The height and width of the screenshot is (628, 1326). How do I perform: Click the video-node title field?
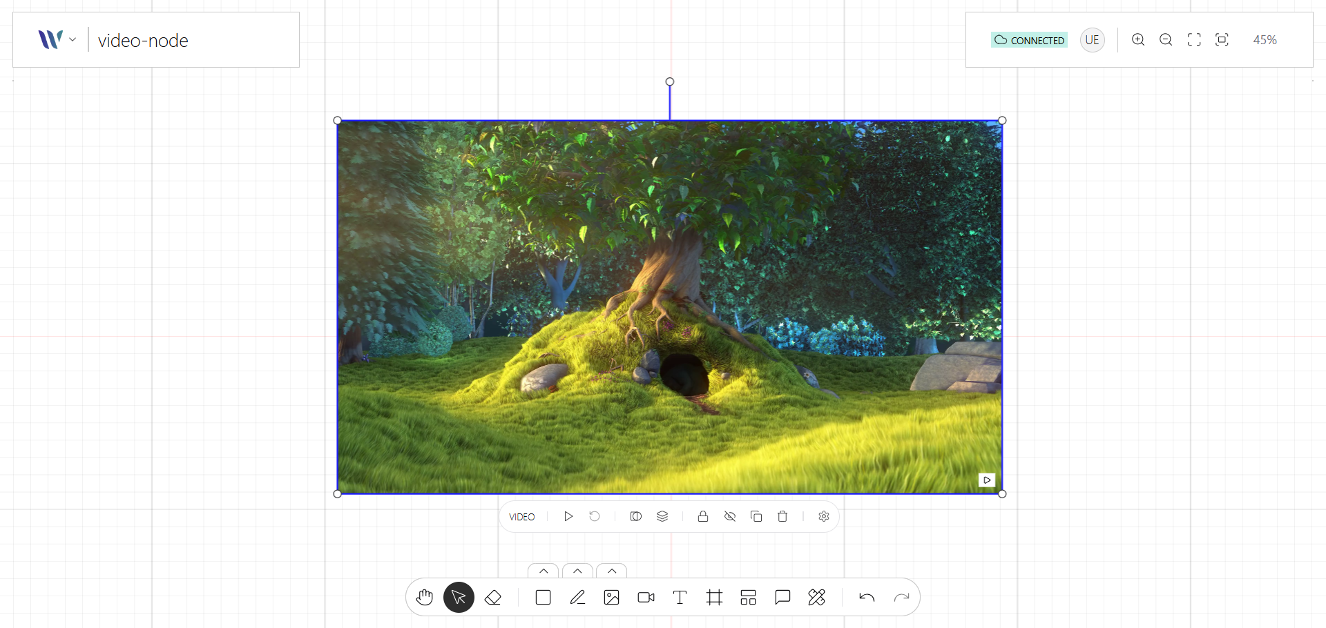pos(143,40)
